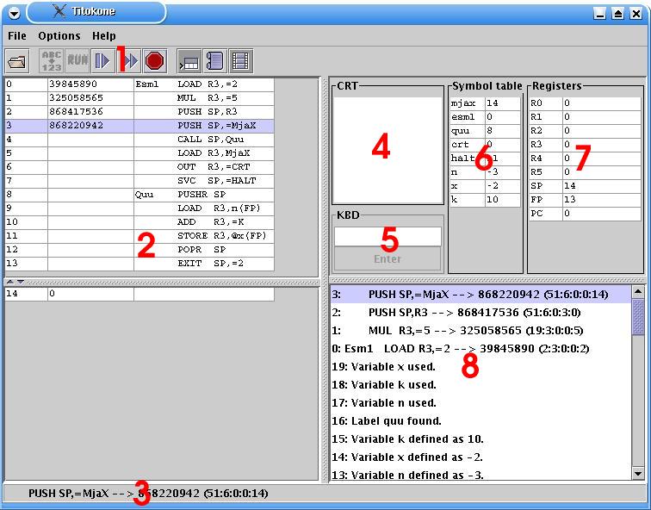
Task: Open the window menu in the title bar
Action: point(13,13)
